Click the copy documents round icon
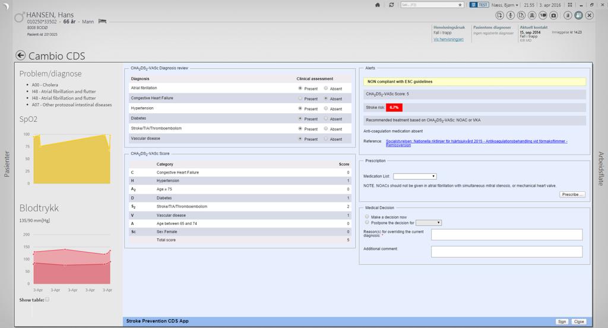Image resolution: width=608 pixels, height=328 pixels. [521, 15]
